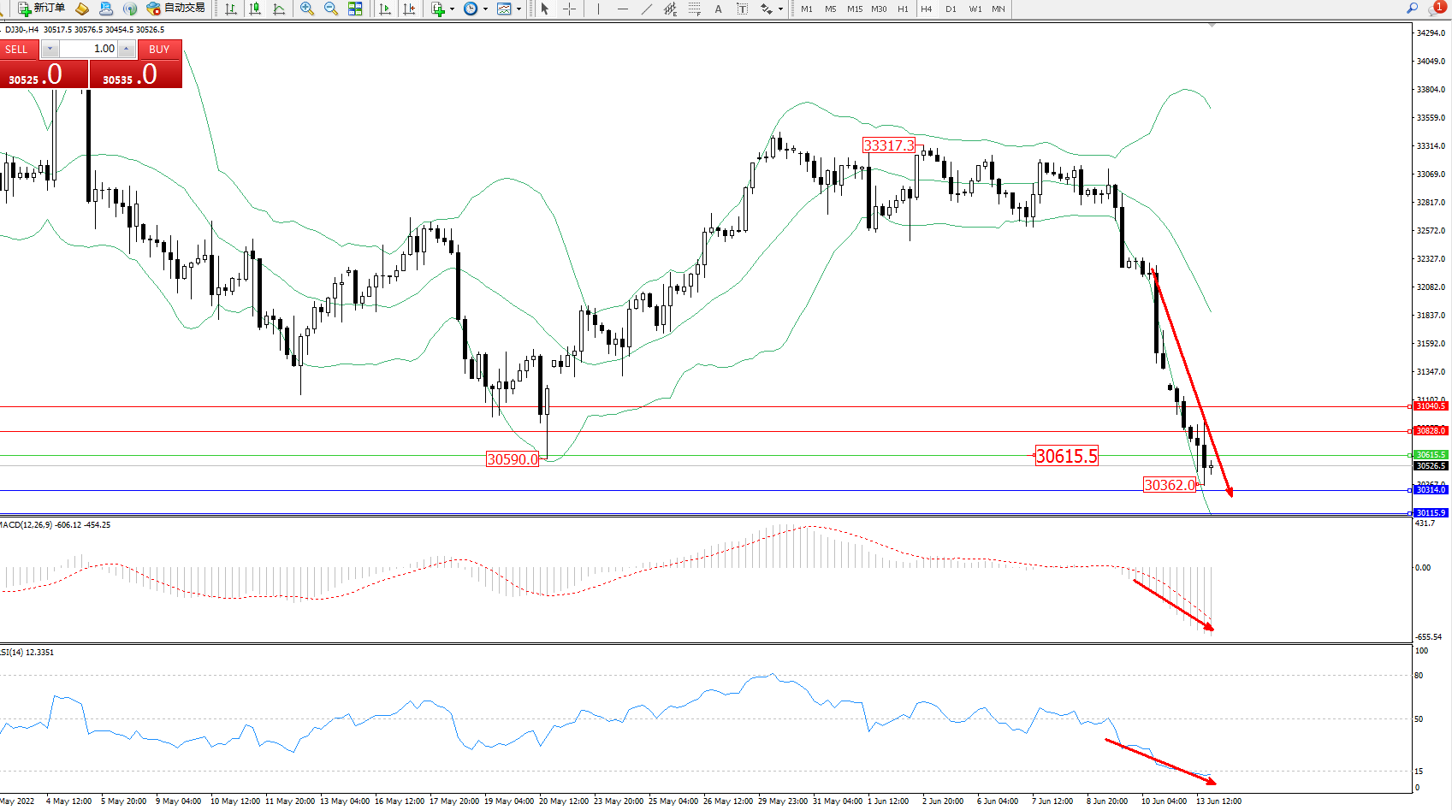Viewport: 1452px width, 810px height.
Task: Select the Fibonacci retracement tool
Action: coord(695,9)
